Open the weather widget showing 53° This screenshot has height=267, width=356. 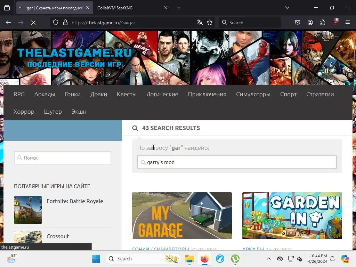pos(11,258)
